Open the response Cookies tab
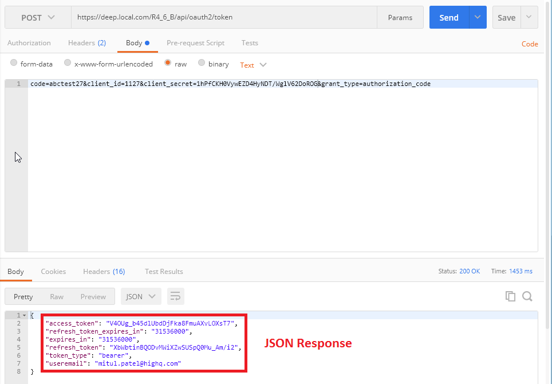This screenshot has height=384, width=552. tap(53, 272)
